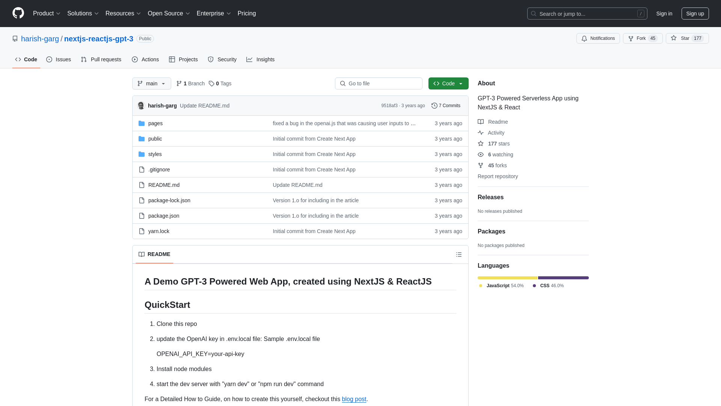This screenshot has height=406, width=721.
Task: Expand the Resources menu
Action: pyautogui.click(x=123, y=13)
